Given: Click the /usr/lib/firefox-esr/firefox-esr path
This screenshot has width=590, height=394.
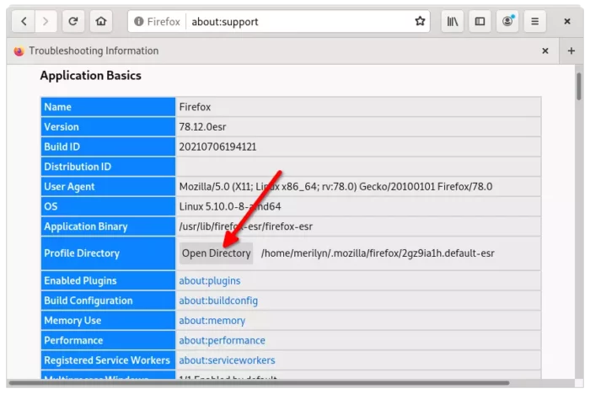Looking at the screenshot, I should pos(246,226).
